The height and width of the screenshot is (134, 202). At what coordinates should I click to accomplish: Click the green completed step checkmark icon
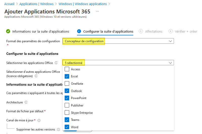click(x=8, y=31)
